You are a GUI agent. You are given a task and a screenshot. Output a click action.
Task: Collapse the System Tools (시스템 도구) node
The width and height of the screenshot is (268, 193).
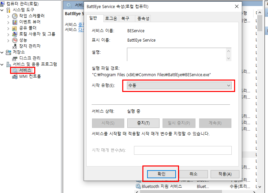coord(2,10)
